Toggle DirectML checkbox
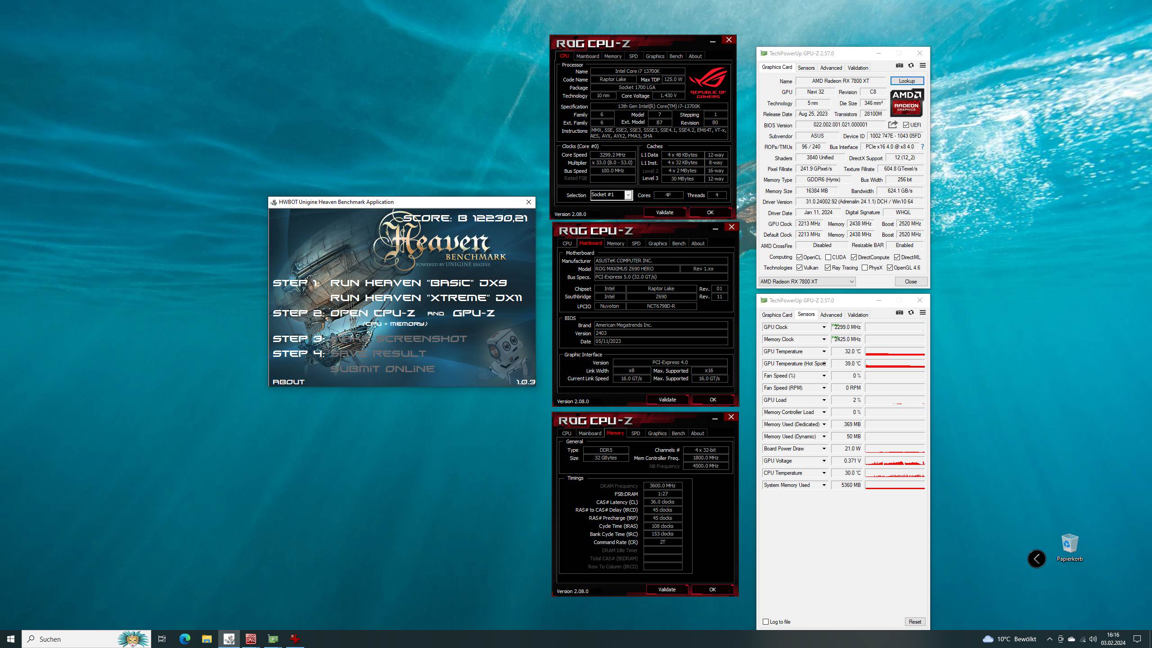The width and height of the screenshot is (1152, 648). (x=897, y=257)
